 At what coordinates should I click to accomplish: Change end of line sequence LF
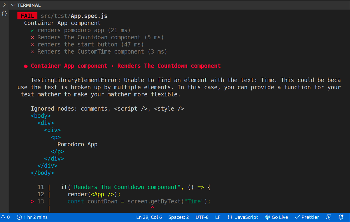click(x=218, y=217)
